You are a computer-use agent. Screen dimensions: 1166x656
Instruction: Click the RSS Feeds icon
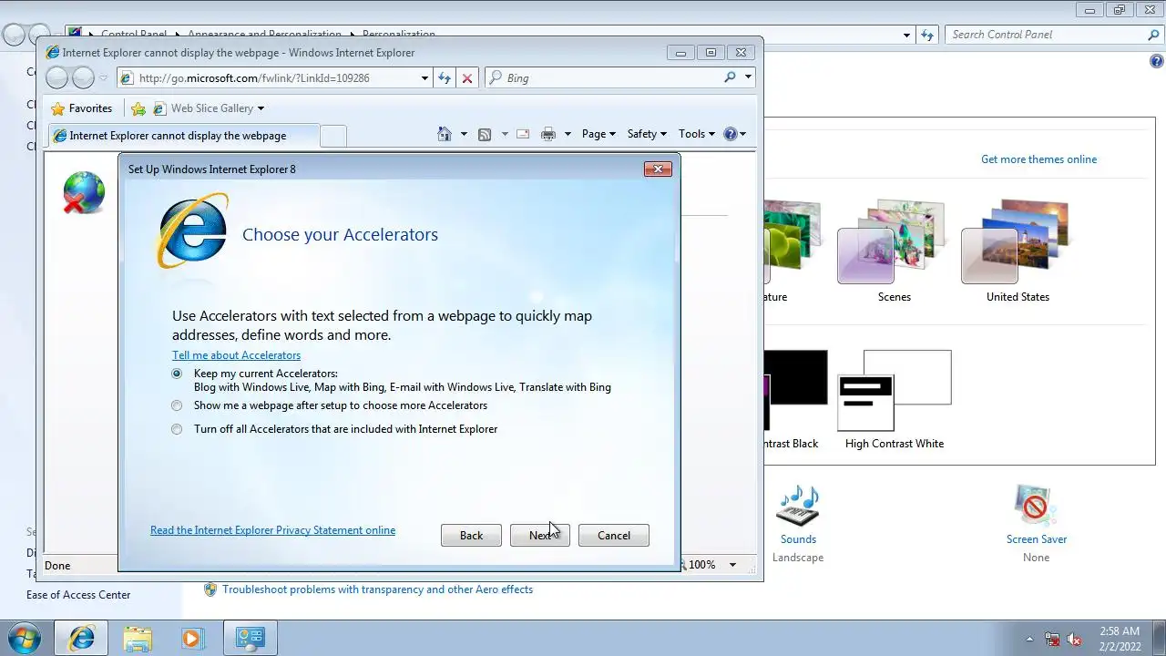[485, 134]
